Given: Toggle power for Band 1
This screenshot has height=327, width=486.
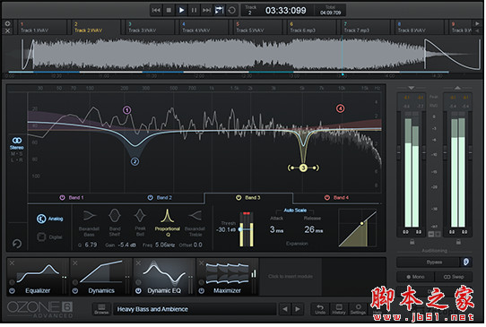Looking at the screenshot, I should (62, 198).
